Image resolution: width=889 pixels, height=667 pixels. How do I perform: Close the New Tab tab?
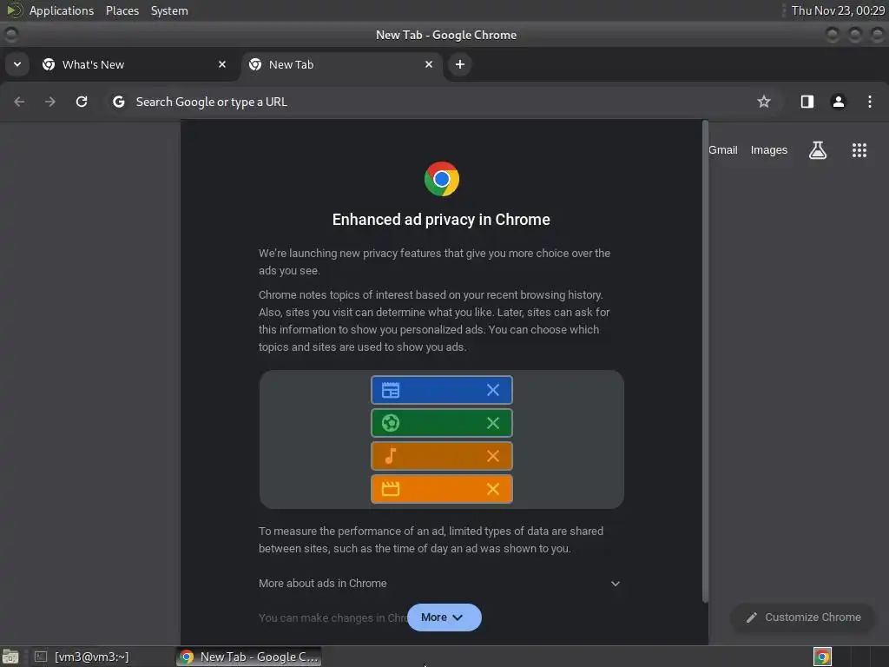(x=429, y=64)
